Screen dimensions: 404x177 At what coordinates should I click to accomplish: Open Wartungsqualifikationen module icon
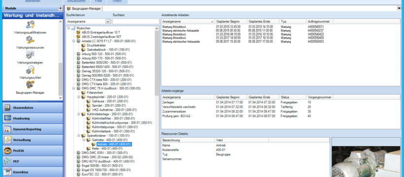pos(30,25)
